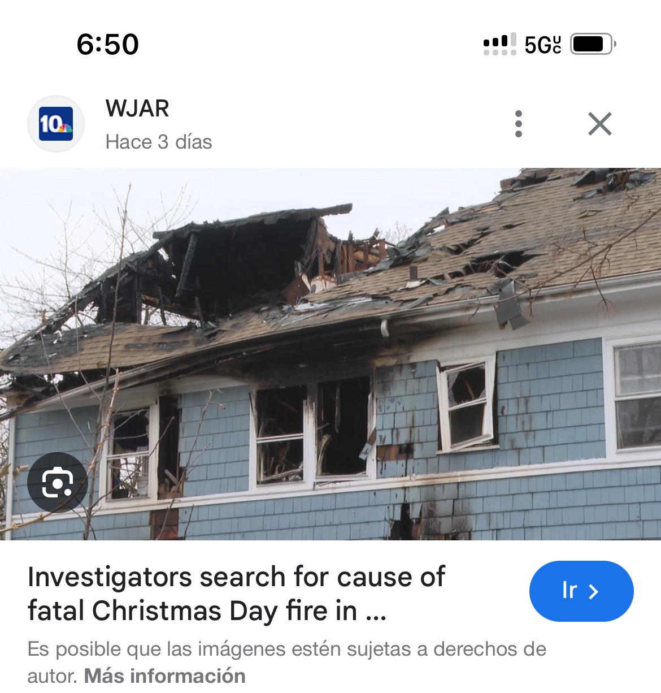Open the three-dot options menu
661x693 pixels.
point(519,124)
